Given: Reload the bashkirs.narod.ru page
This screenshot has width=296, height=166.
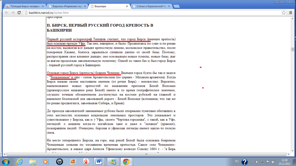Looking at the screenshot, I should point(19,13).
